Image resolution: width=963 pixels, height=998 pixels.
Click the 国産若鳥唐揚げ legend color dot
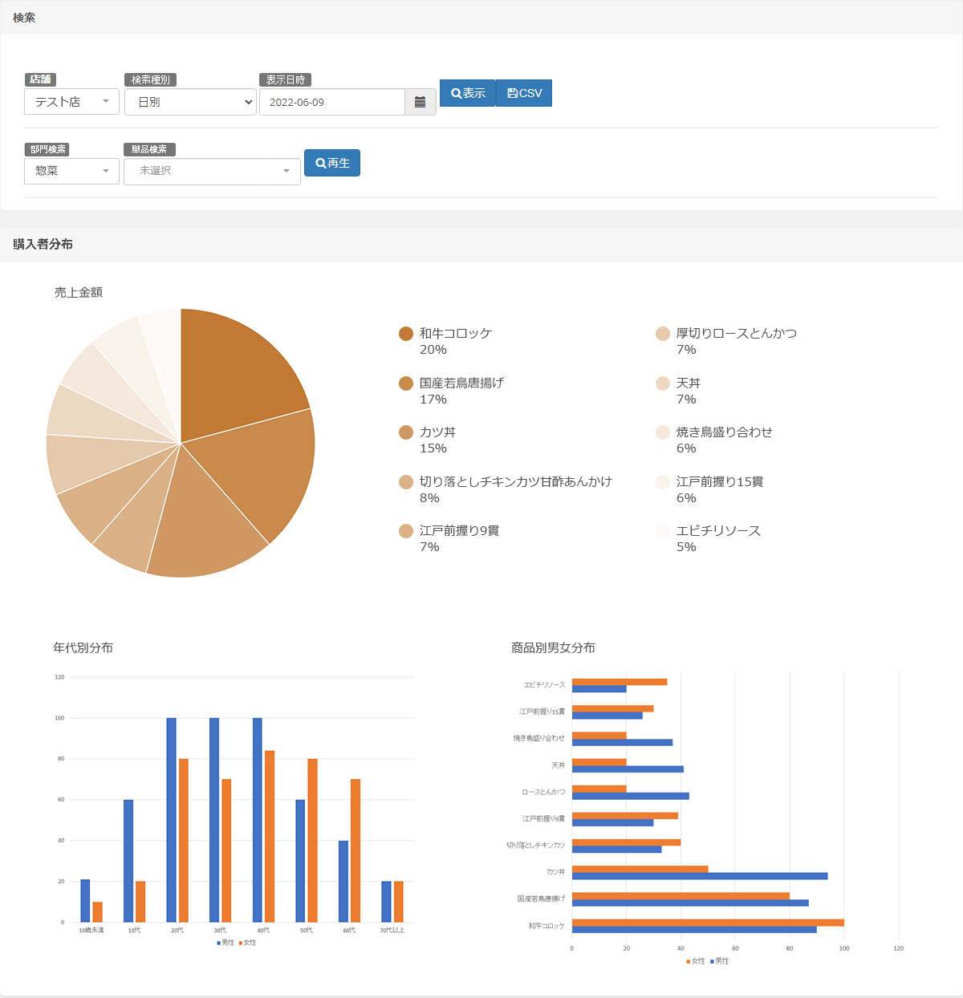click(x=406, y=383)
